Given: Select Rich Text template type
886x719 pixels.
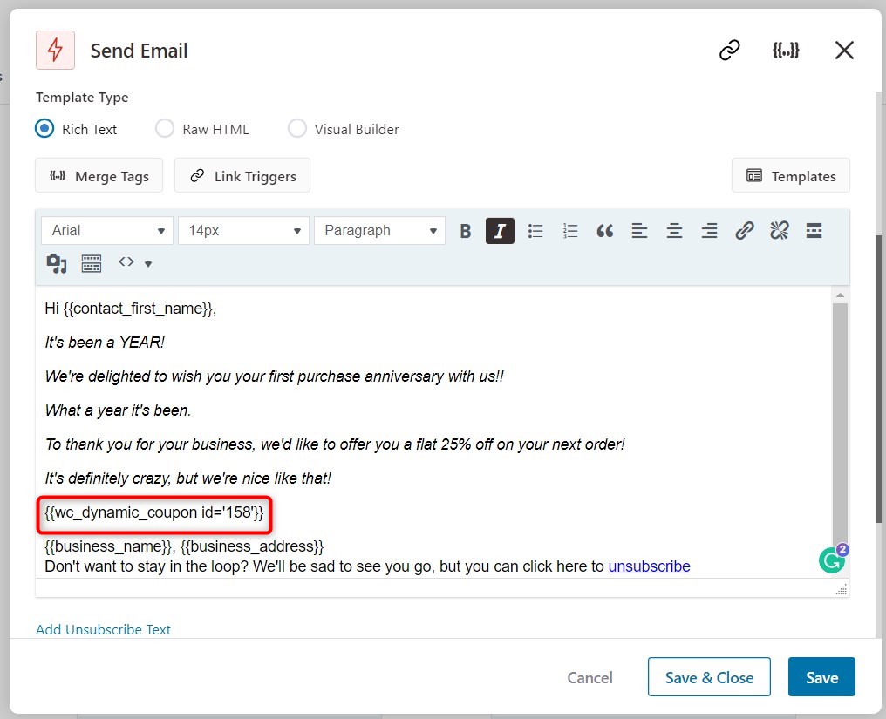Looking at the screenshot, I should pyautogui.click(x=44, y=129).
